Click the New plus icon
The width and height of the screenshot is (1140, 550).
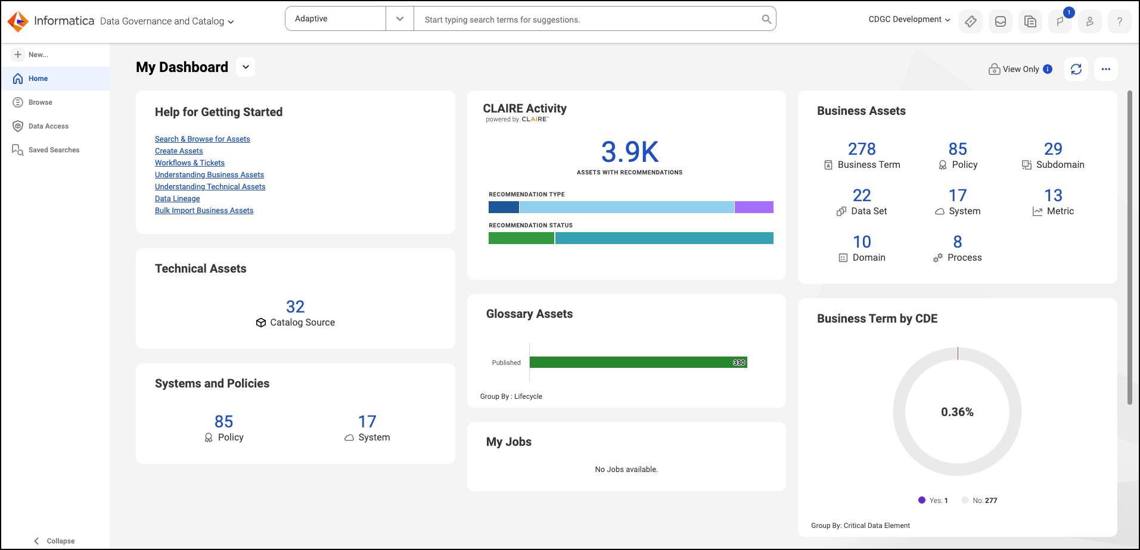click(x=18, y=54)
